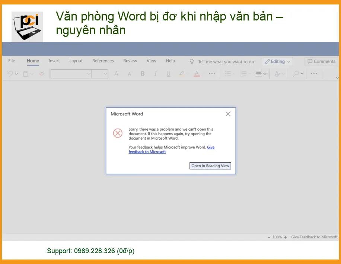Switch to the Insert tab
The image size is (341, 264).
coord(54,61)
